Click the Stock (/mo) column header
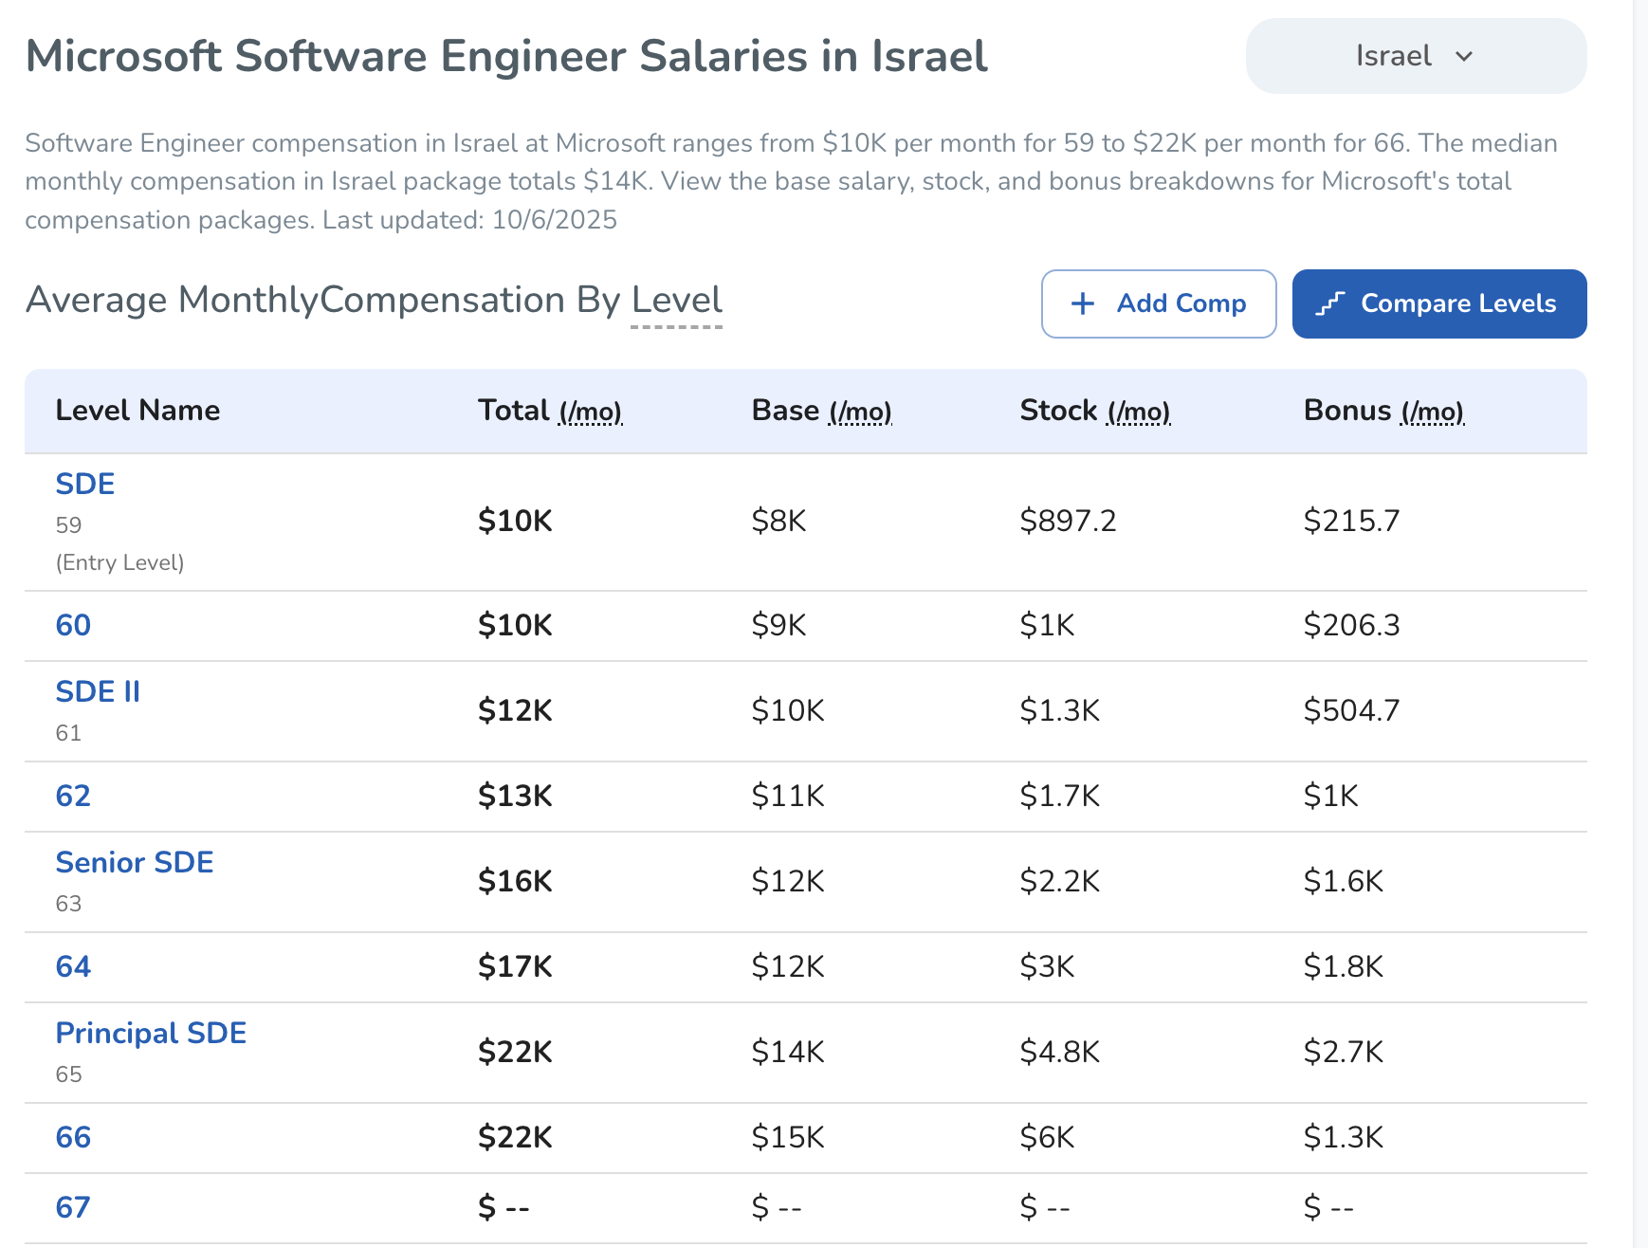This screenshot has width=1648, height=1248. (1094, 411)
